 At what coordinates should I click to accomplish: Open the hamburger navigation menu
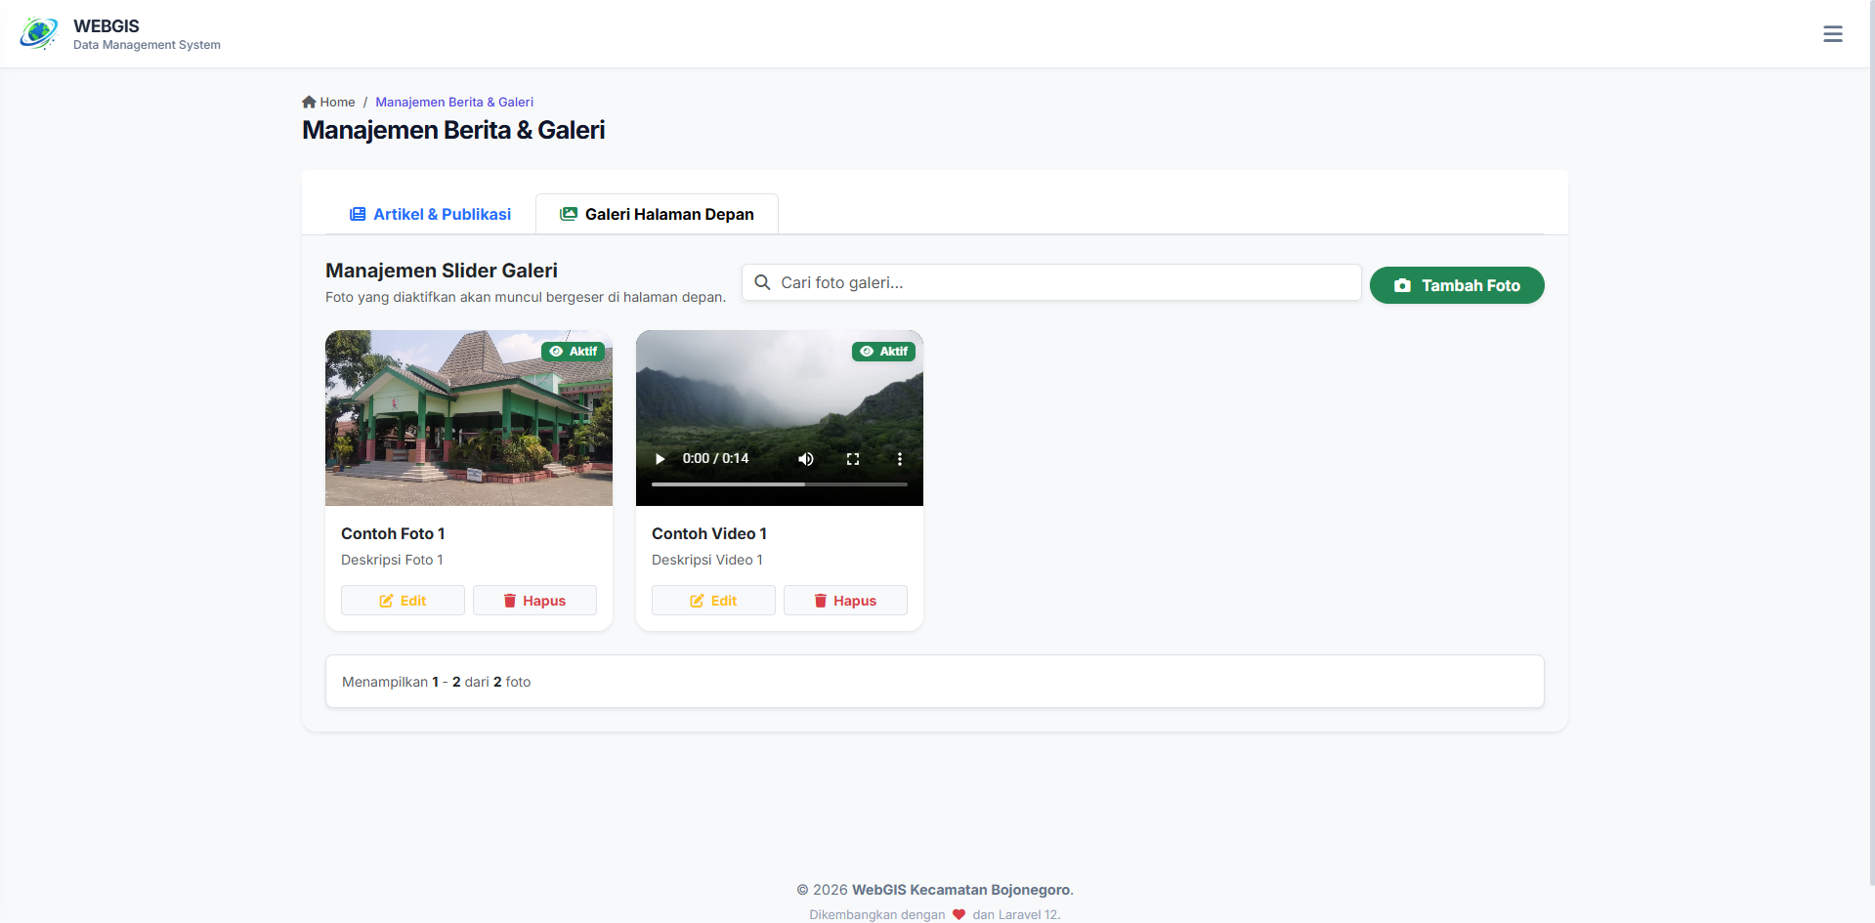tap(1833, 33)
